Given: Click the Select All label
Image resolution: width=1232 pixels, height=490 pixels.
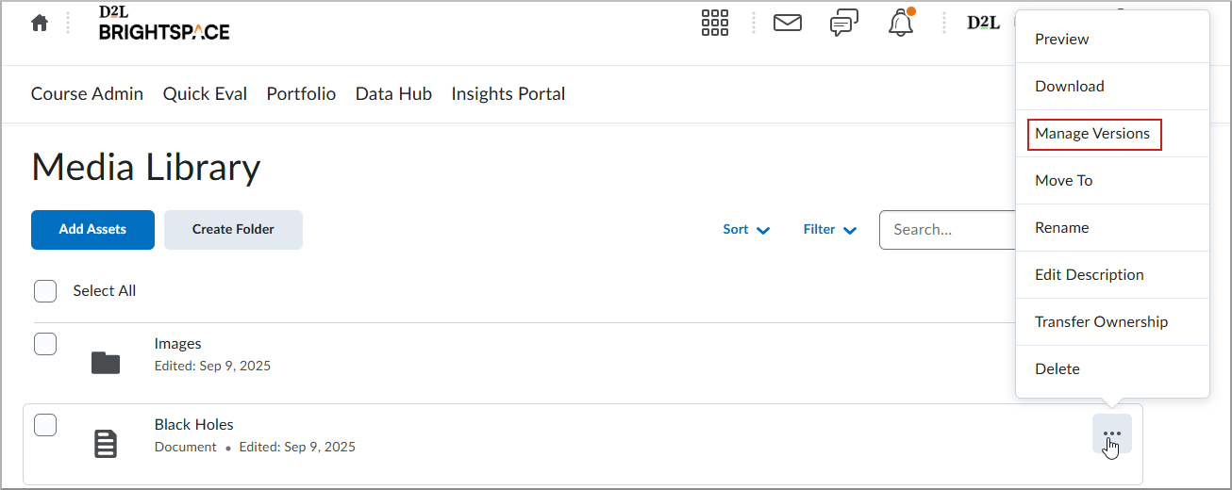Looking at the screenshot, I should 105,290.
